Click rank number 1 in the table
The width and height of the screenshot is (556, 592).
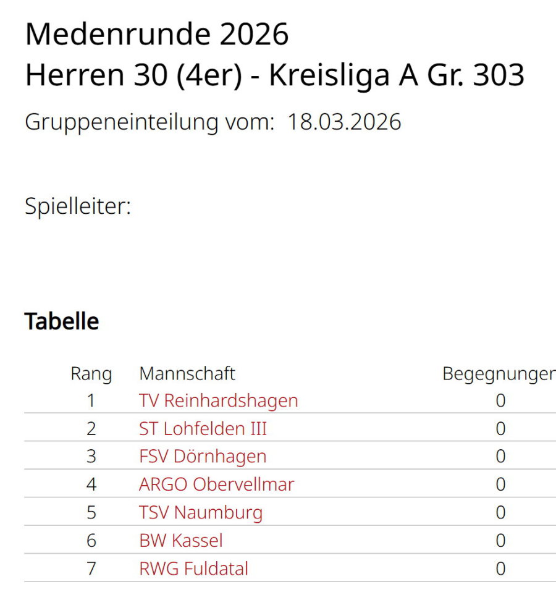(x=91, y=400)
